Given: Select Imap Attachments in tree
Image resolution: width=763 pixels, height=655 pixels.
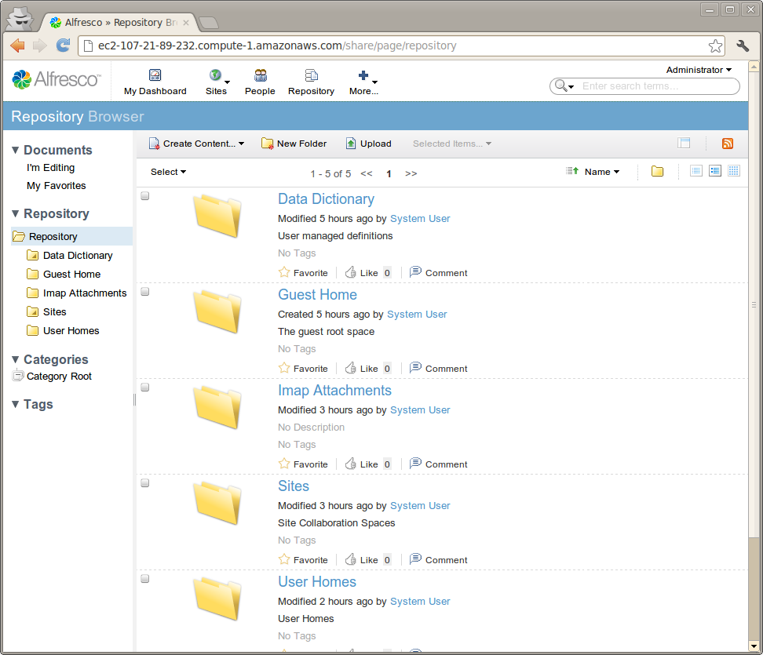Looking at the screenshot, I should [85, 293].
